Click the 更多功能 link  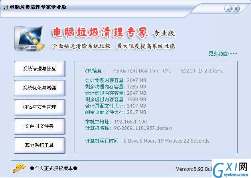[223, 53]
